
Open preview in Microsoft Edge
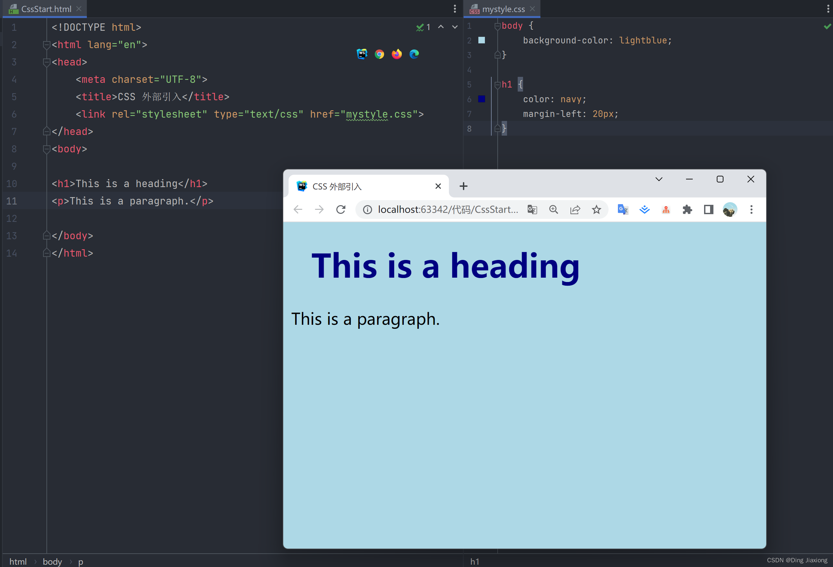pyautogui.click(x=414, y=54)
